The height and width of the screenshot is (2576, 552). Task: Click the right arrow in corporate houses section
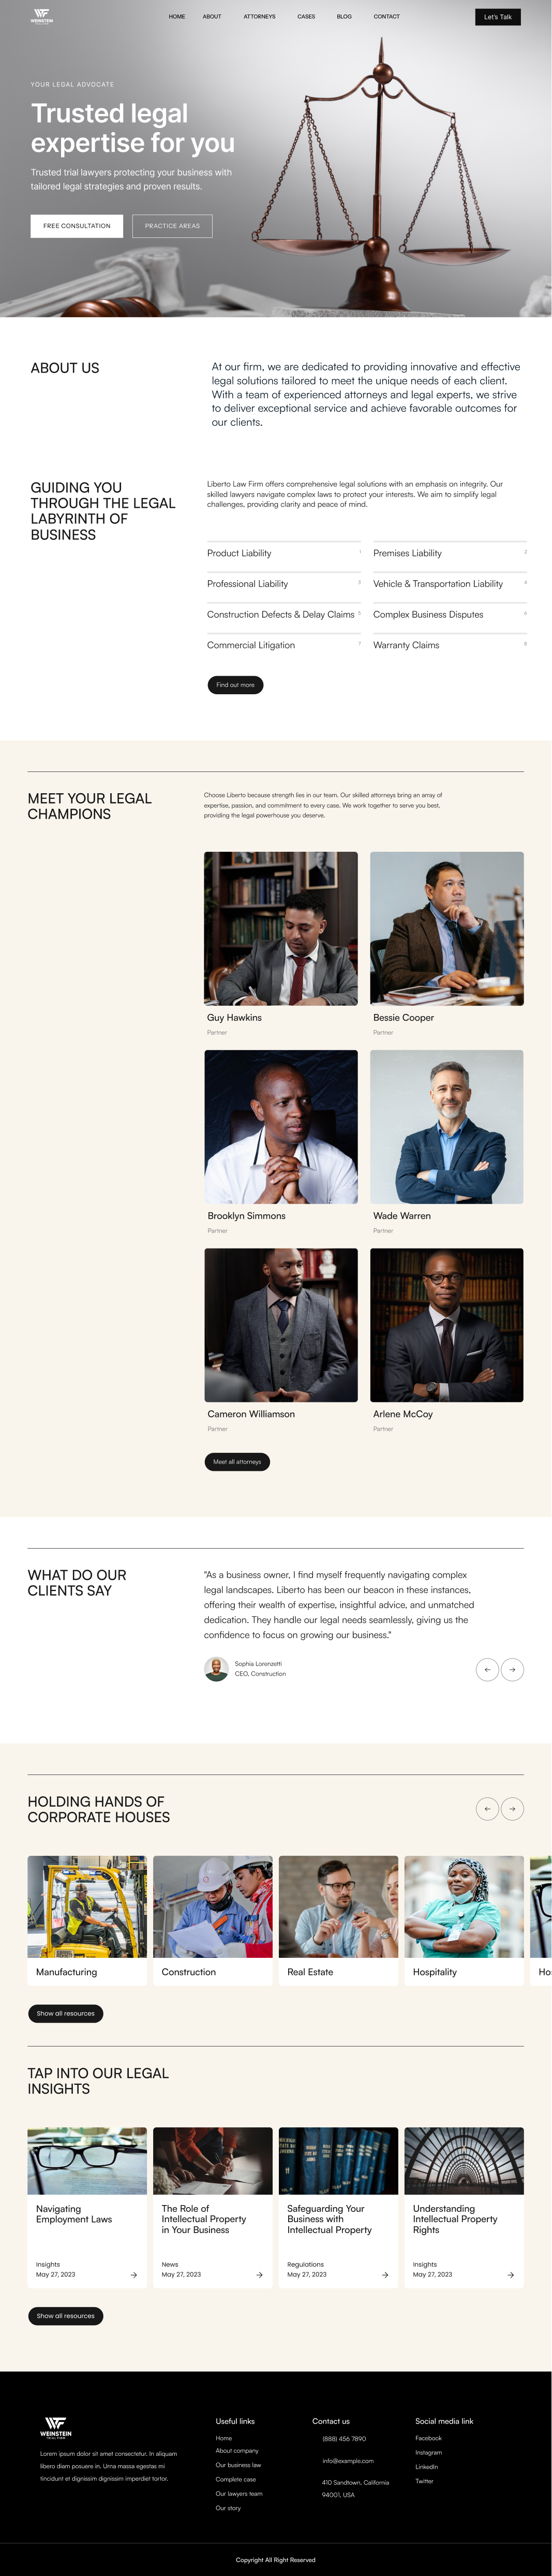[x=512, y=1809]
